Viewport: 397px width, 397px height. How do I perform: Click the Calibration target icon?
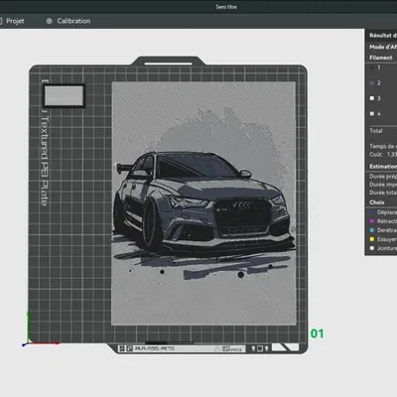[x=49, y=21]
